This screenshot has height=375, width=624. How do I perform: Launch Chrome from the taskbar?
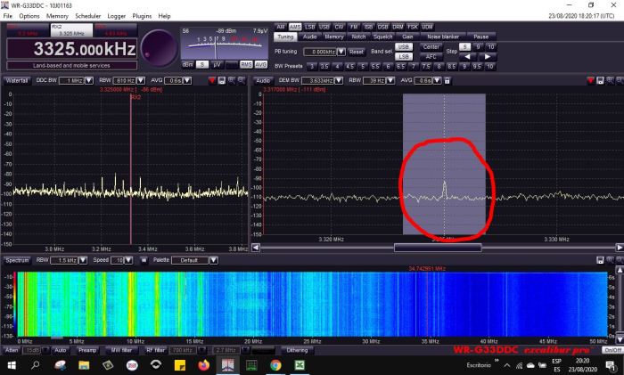coord(275,365)
